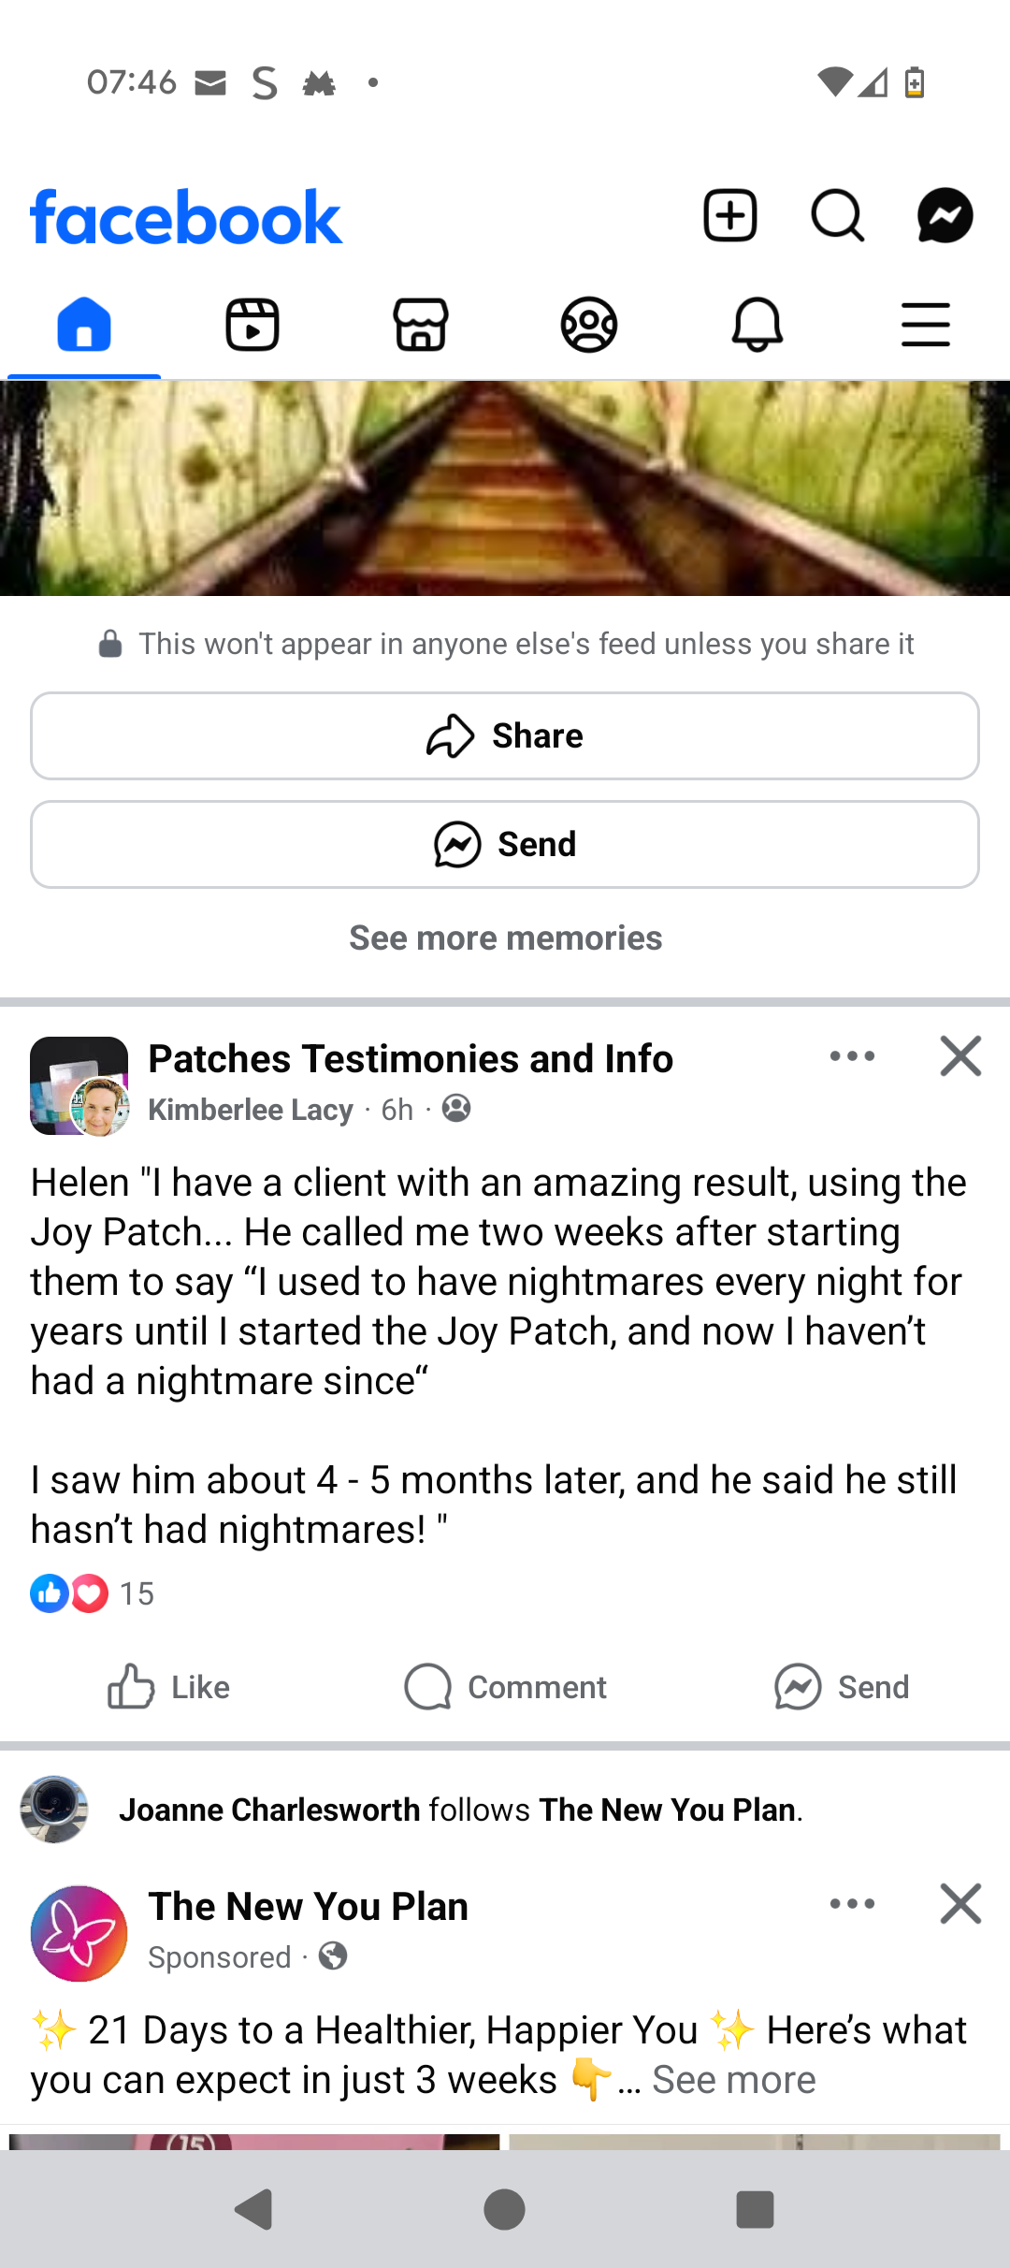Open the hamburger menu tab
Screen dimensions: 1010x2268
click(x=926, y=326)
